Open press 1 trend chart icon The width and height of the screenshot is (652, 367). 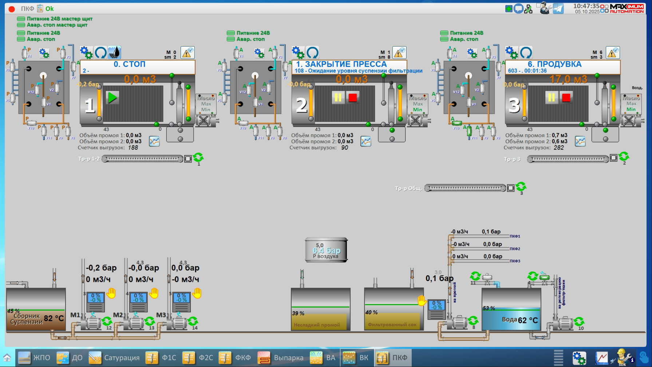tap(154, 141)
